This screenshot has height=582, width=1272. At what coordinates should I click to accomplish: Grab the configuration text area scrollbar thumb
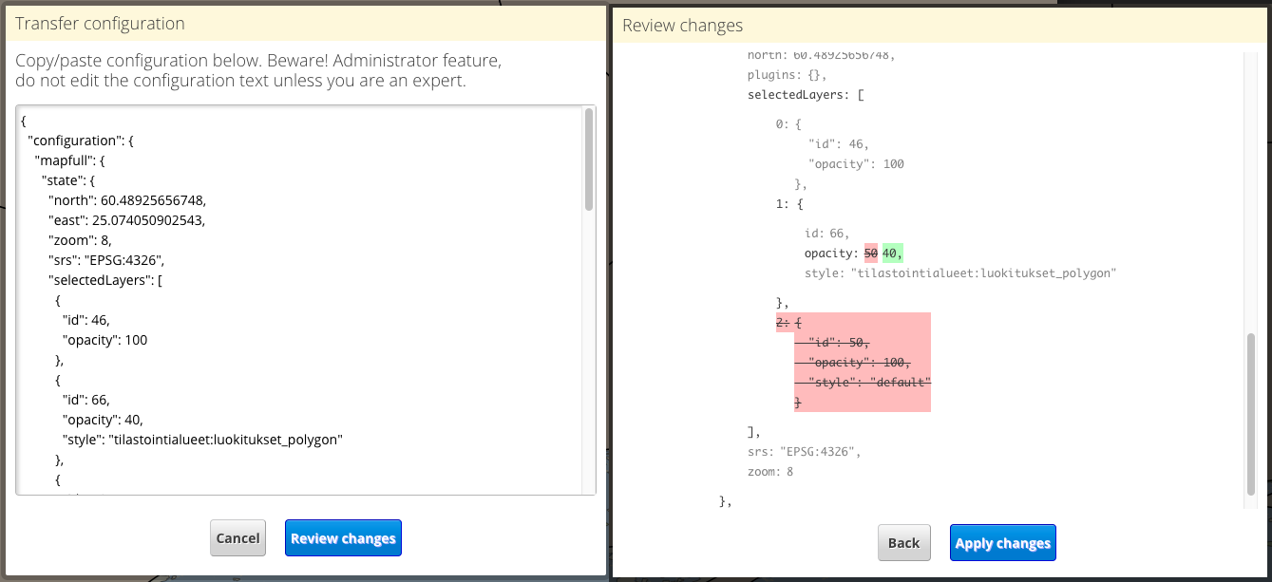pyautogui.click(x=589, y=160)
